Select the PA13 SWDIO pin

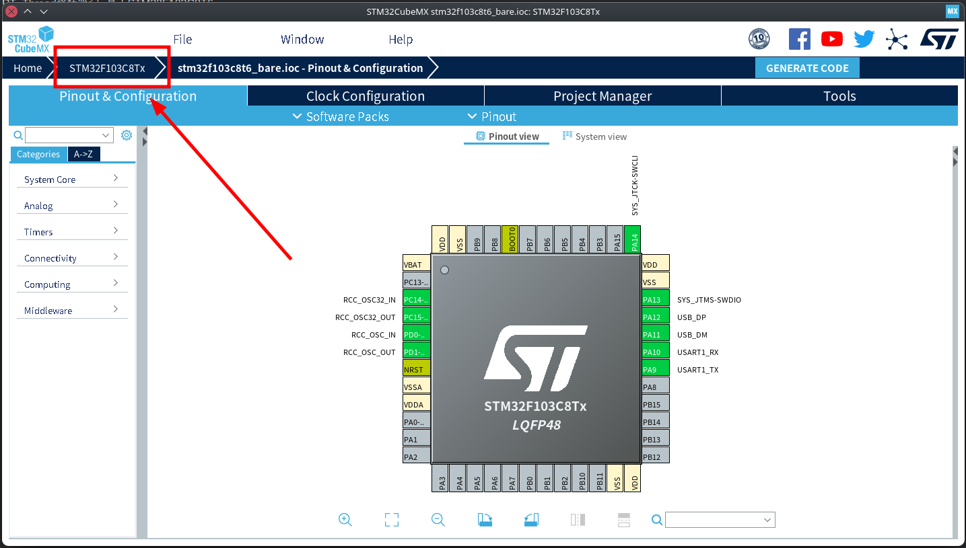click(x=656, y=299)
